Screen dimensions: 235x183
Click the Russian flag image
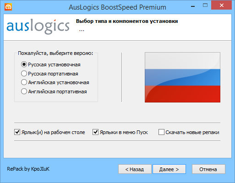pos(182,77)
